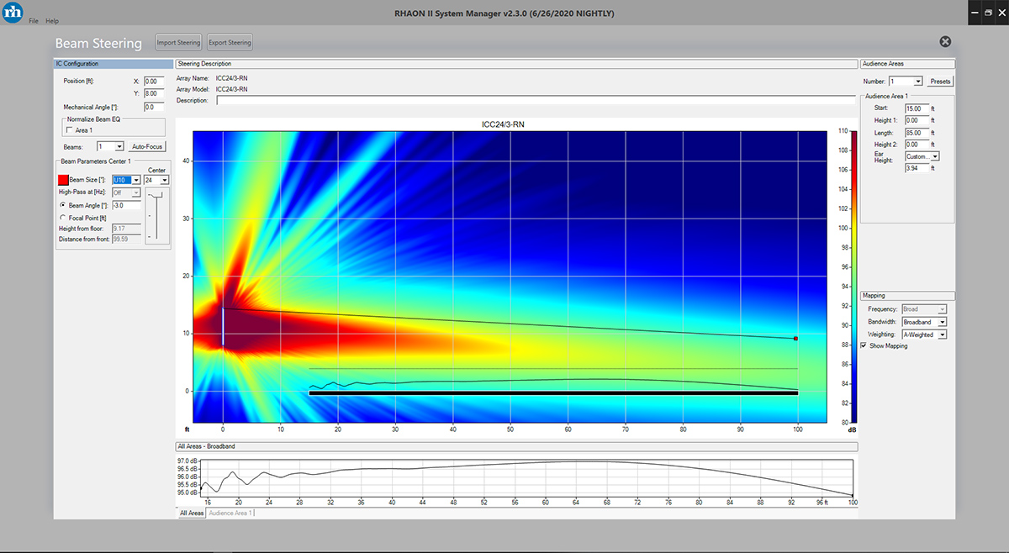The height and width of the screenshot is (553, 1009).
Task: Click the black audience area bar in plot
Action: [553, 392]
